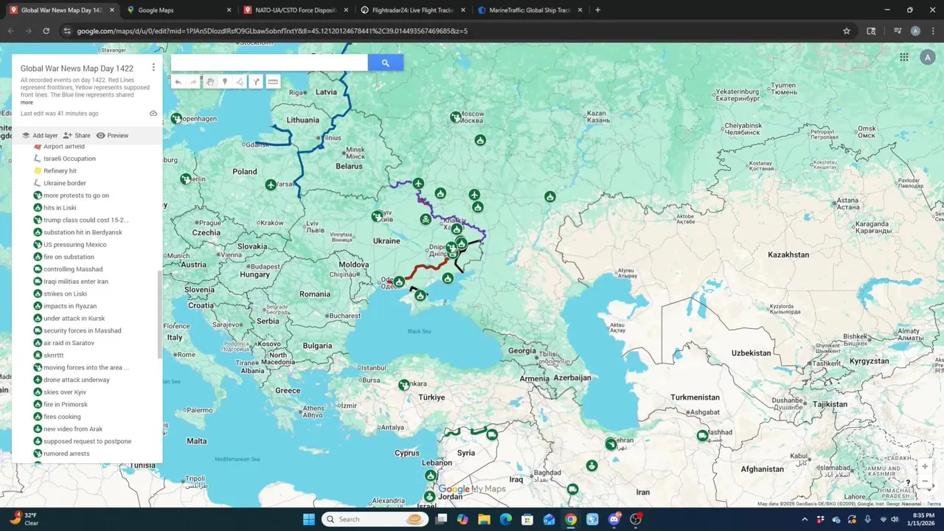Click the map search input field

tap(269, 63)
